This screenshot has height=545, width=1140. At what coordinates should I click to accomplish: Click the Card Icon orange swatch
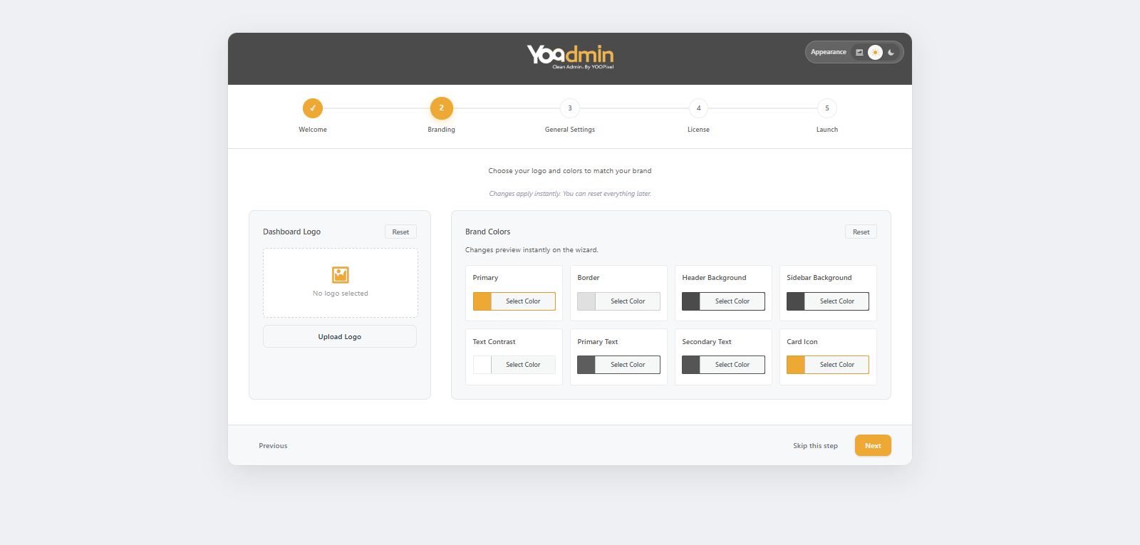coord(796,365)
